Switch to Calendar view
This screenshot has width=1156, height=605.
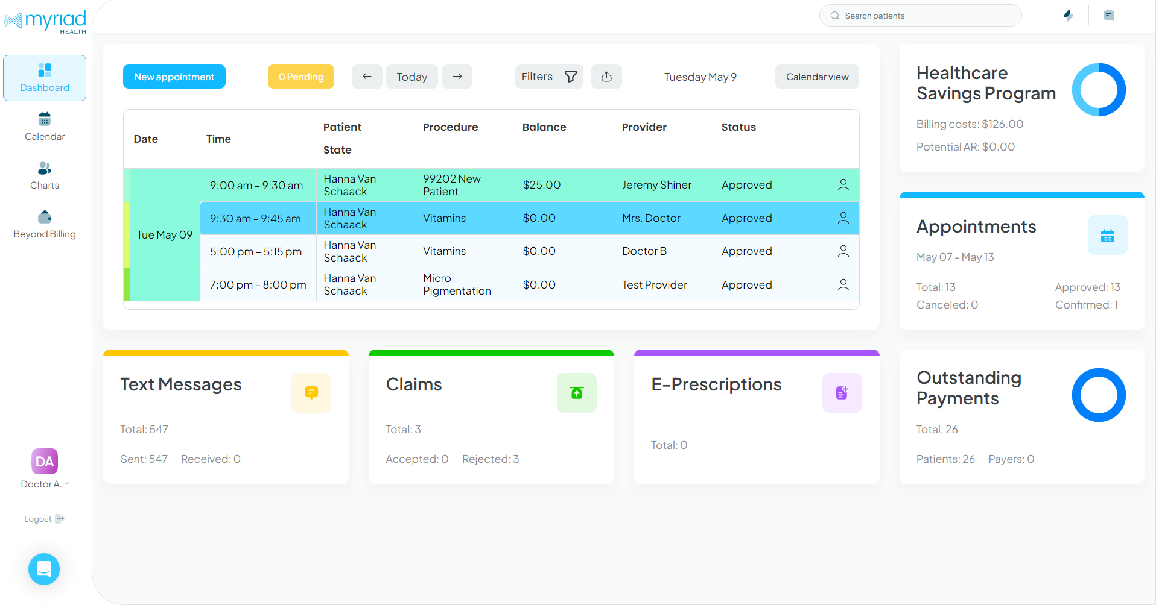(x=817, y=77)
